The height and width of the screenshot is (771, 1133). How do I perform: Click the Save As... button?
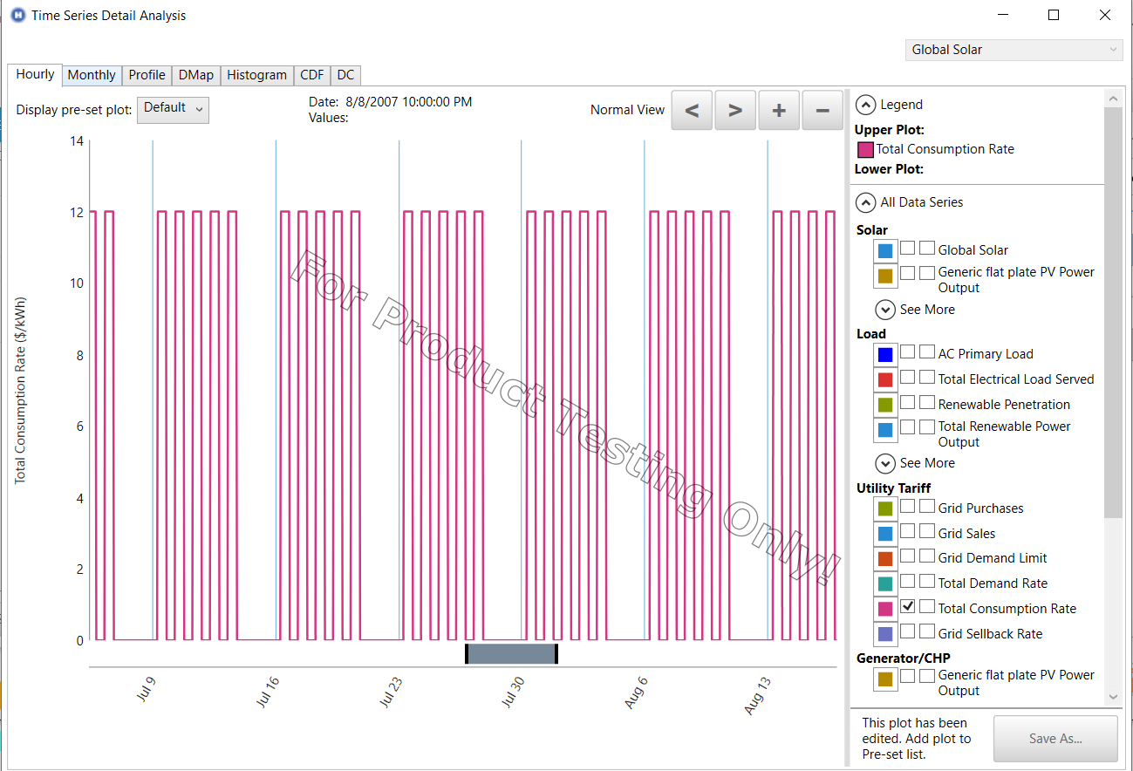pos(1055,739)
